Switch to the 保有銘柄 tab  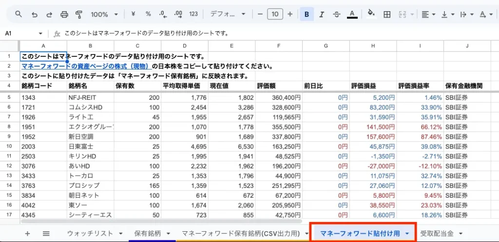coord(148,234)
